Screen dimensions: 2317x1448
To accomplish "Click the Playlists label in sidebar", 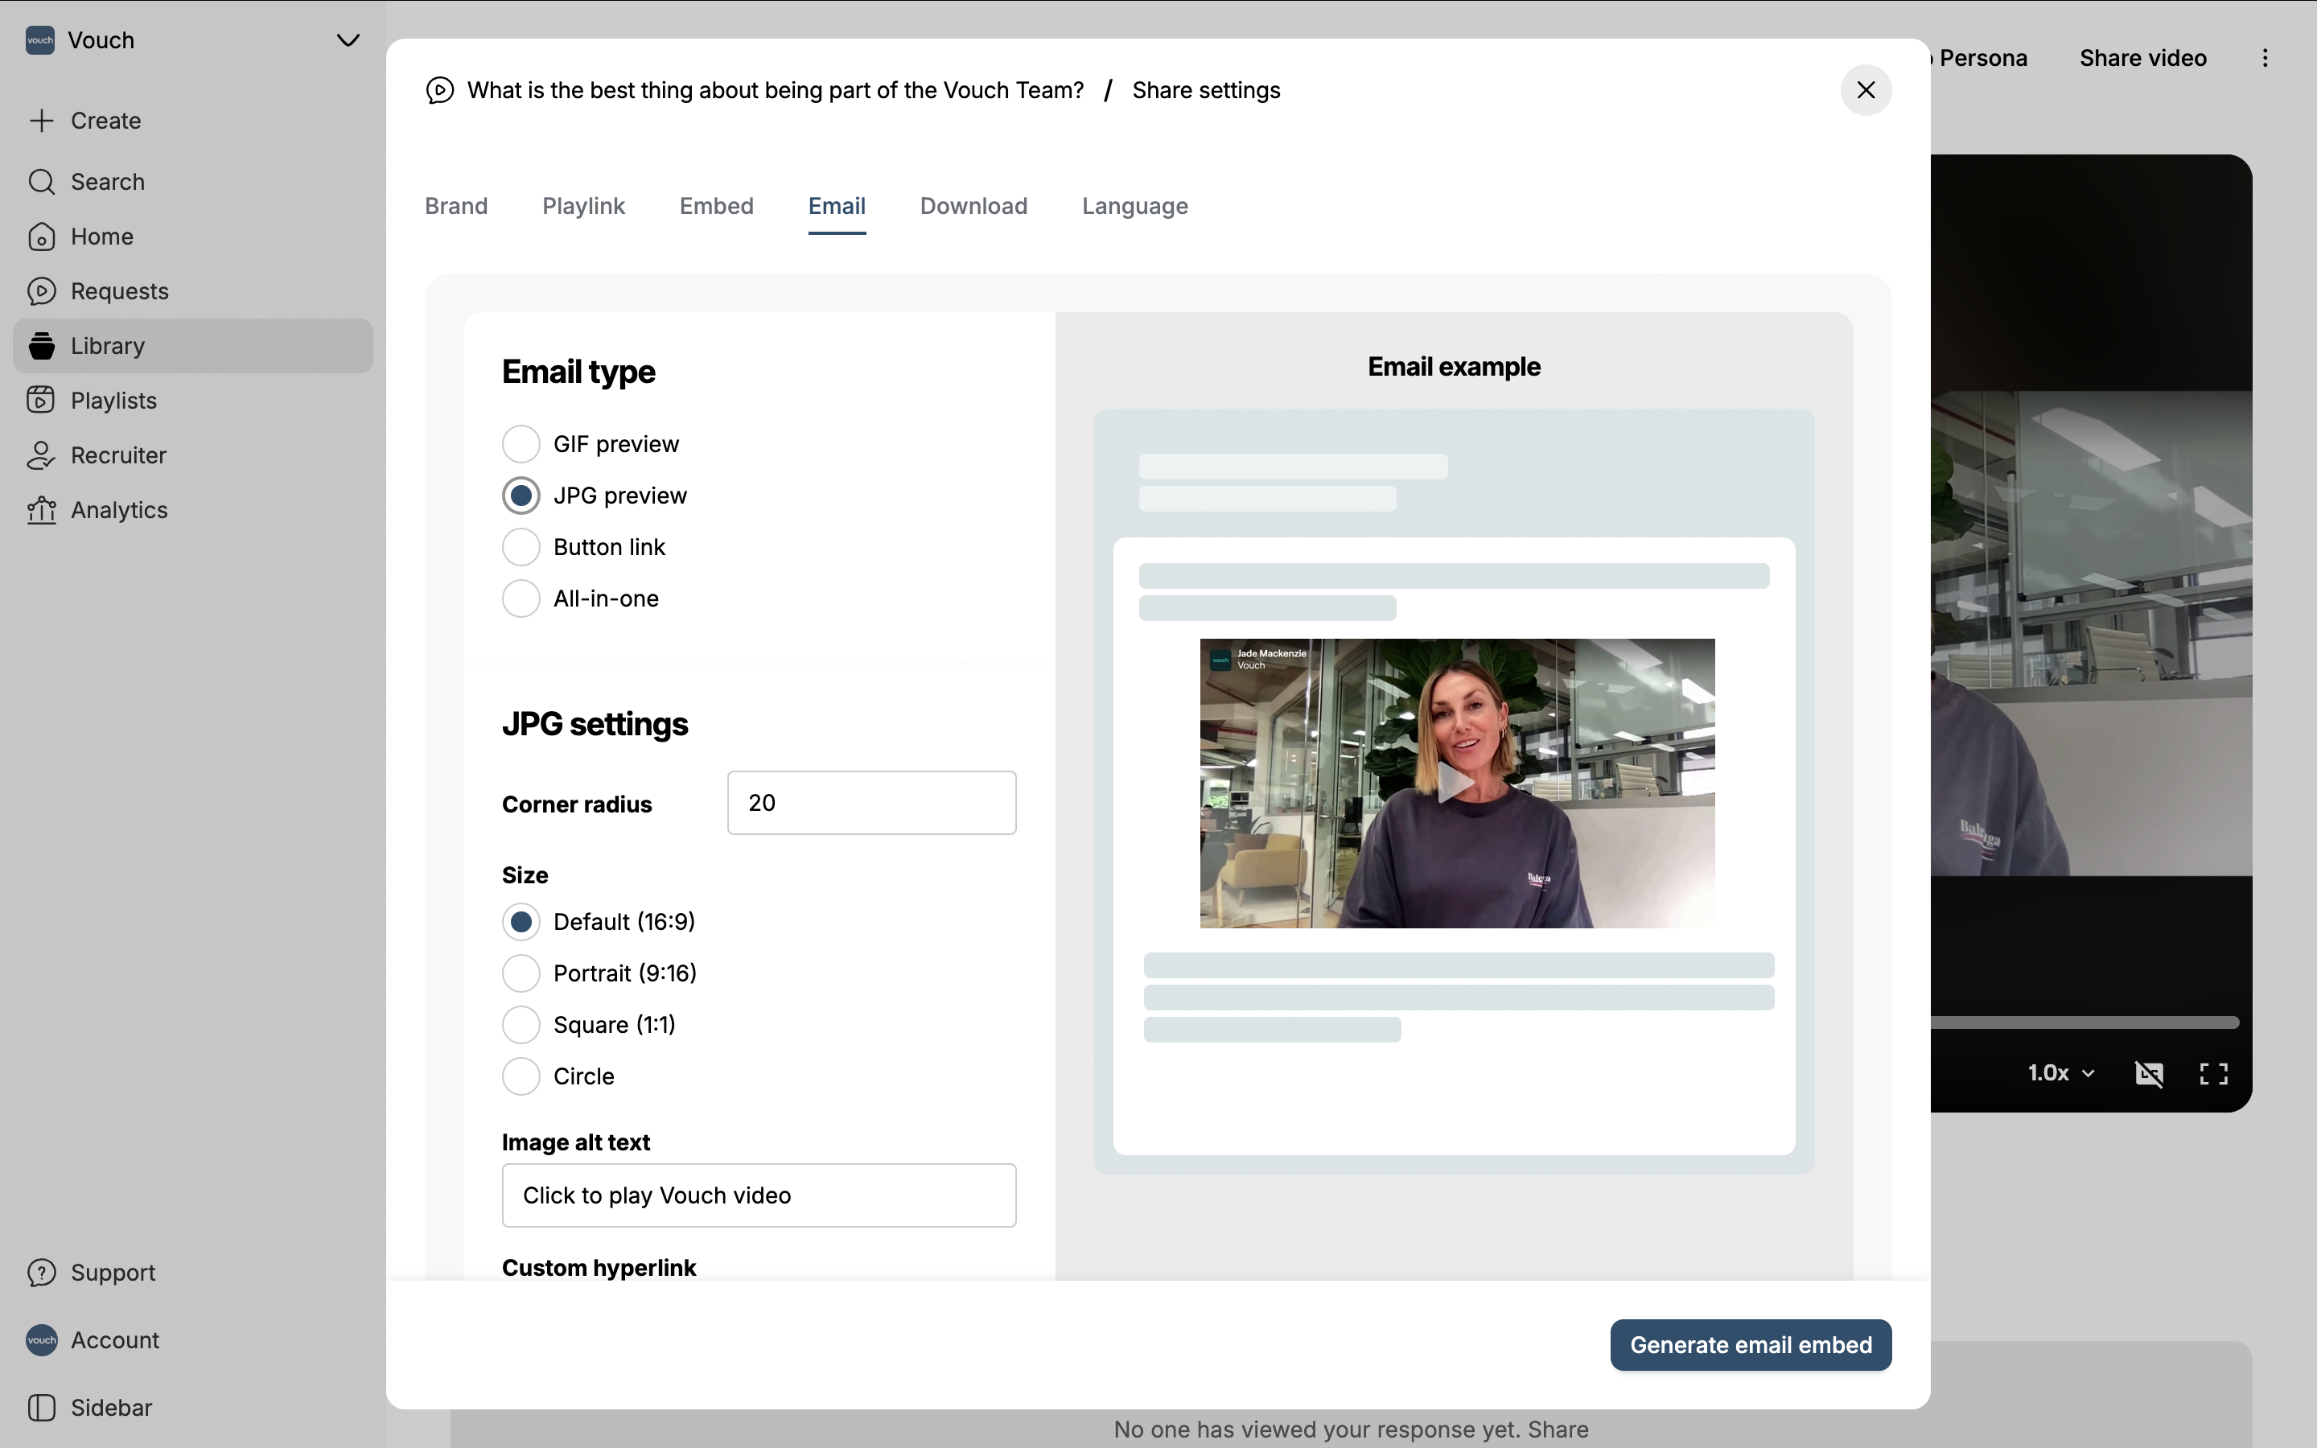I will pyautogui.click(x=114, y=401).
